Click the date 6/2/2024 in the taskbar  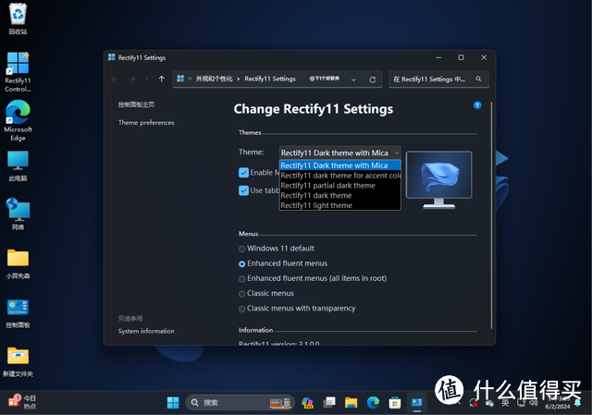557,407
